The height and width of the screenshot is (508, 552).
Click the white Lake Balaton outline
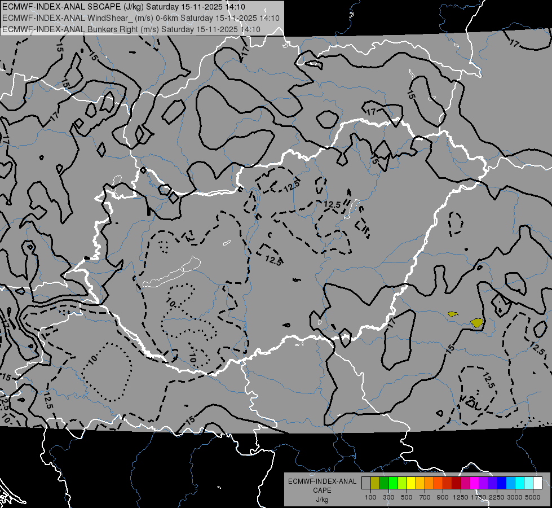(172, 272)
